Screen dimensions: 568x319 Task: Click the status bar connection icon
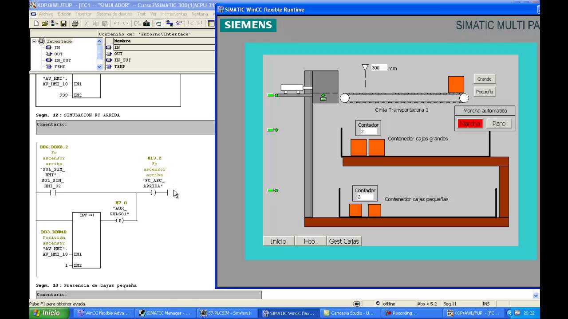357,303
